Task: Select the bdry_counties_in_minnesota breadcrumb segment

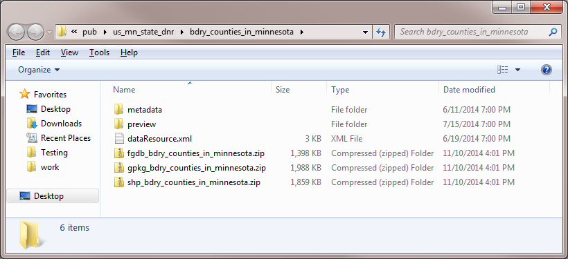Action: 242,32
